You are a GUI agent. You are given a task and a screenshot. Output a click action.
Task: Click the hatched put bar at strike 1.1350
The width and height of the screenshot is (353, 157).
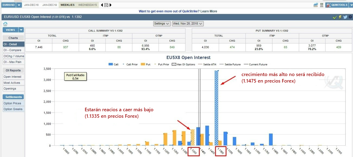pos(193,138)
